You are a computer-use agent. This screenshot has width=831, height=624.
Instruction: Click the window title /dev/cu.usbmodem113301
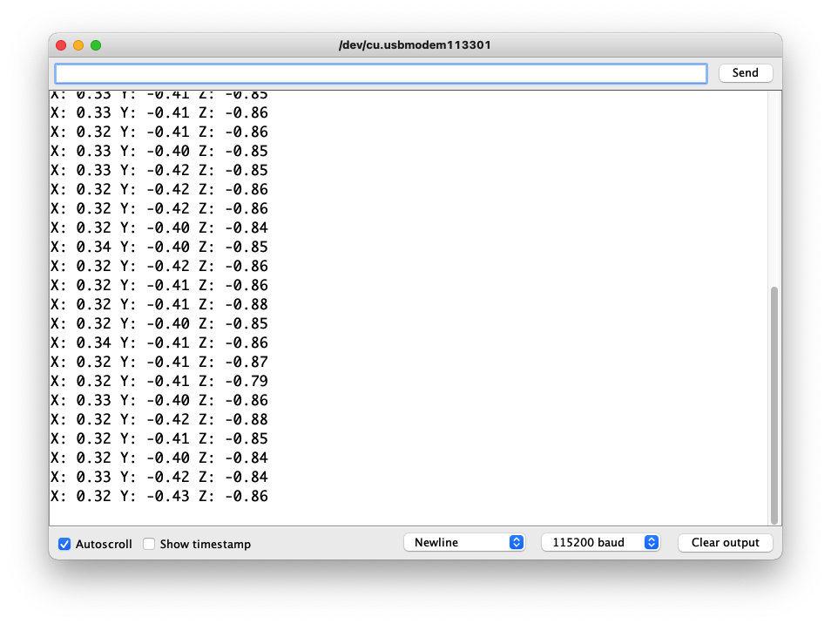pos(415,45)
